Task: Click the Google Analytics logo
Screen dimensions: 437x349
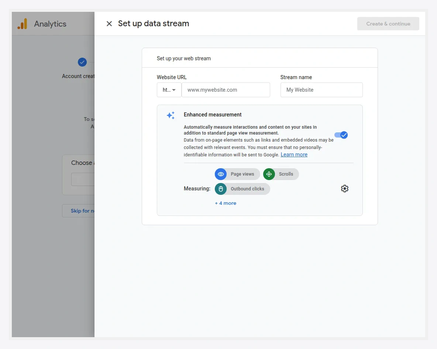Action: tap(22, 24)
